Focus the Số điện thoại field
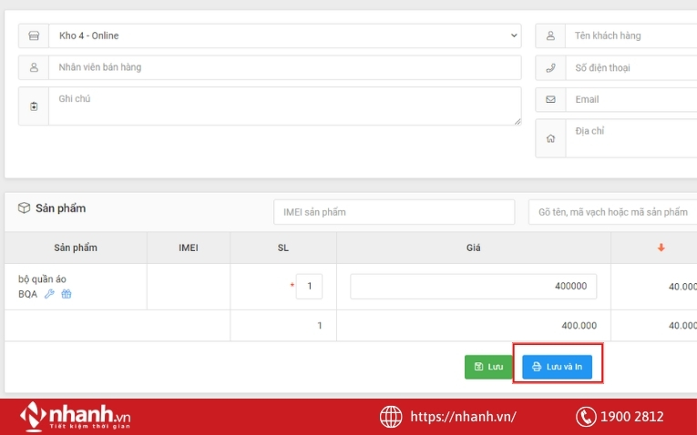 tap(631, 68)
